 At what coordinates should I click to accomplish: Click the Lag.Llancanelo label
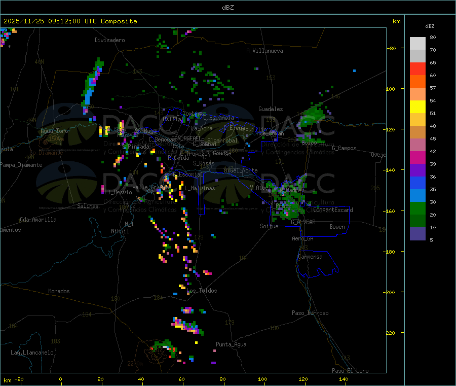(32, 353)
